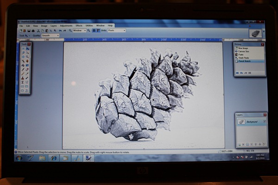The image size is (278, 185).
Task: Click the Undo arrow in the toolbar
Action: (x=60, y=31)
